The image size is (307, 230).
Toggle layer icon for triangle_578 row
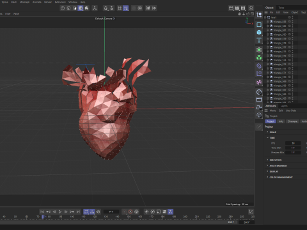[x=290, y=43]
